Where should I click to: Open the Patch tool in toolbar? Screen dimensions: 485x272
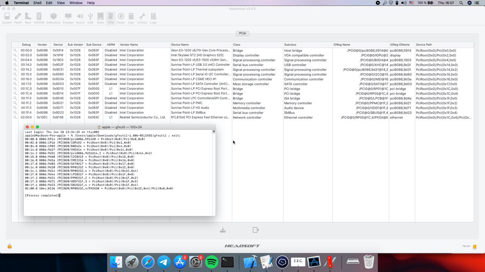coord(18,18)
